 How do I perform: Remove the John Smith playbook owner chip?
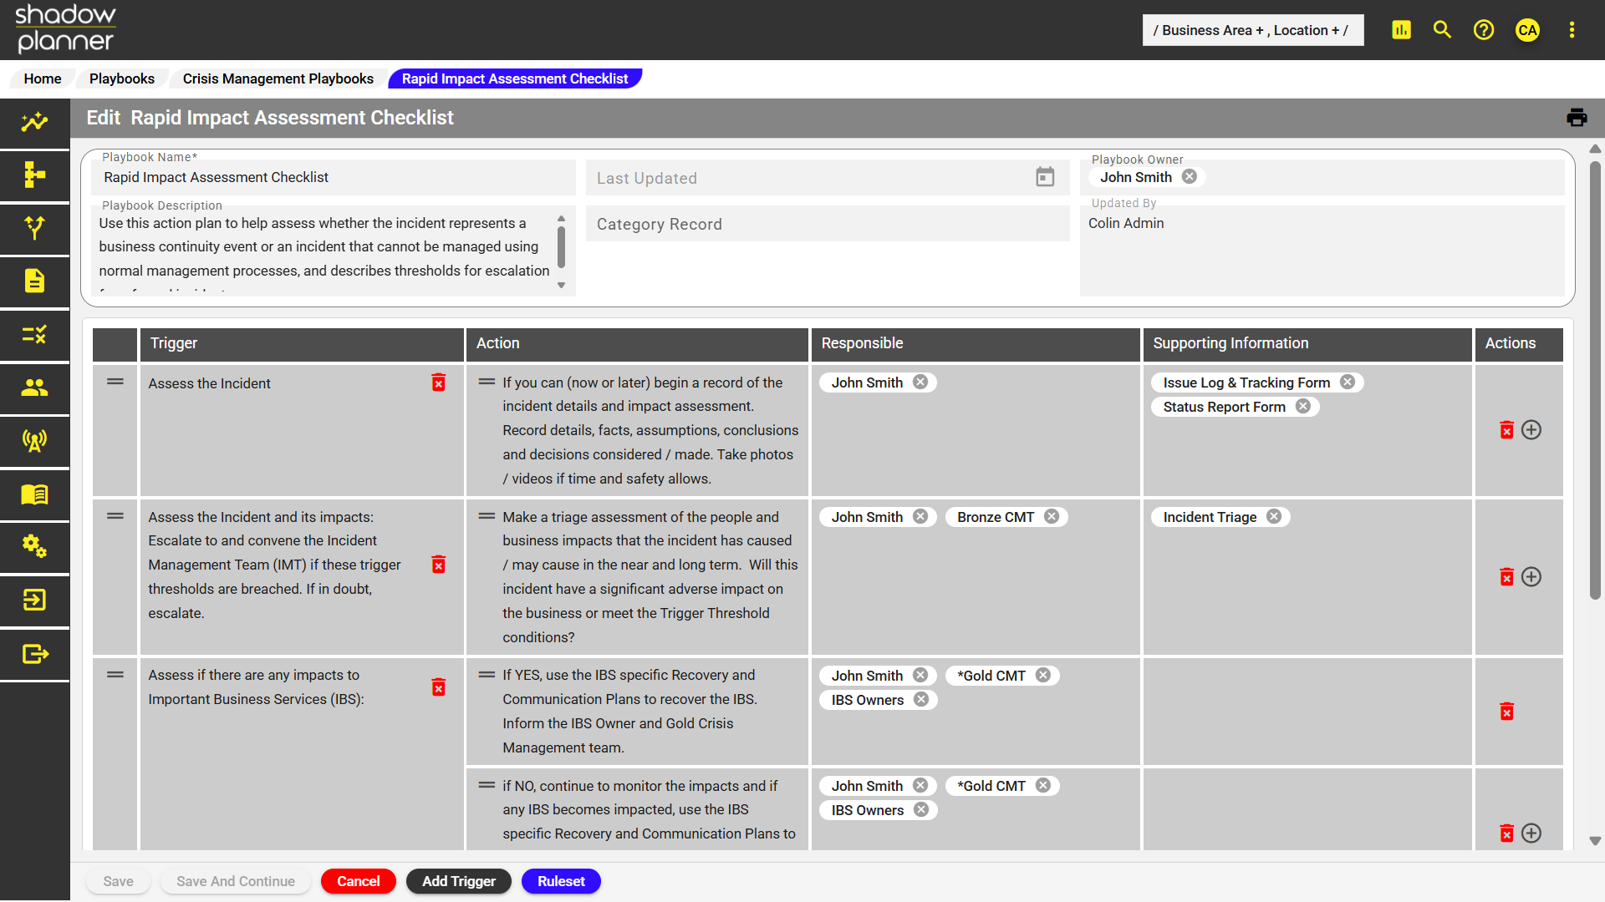click(x=1190, y=176)
